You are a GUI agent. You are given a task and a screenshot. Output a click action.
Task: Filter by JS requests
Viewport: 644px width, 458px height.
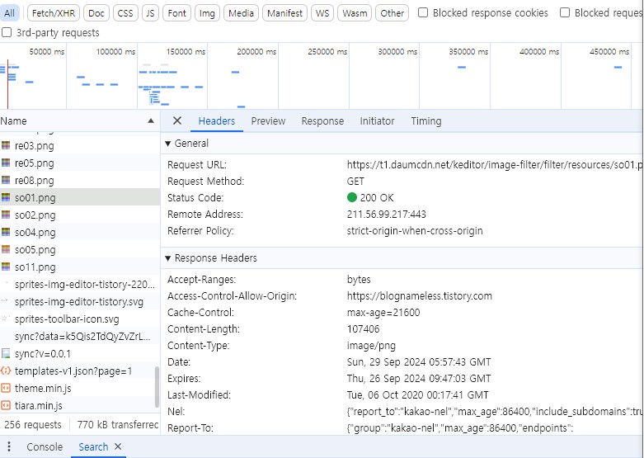pyautogui.click(x=150, y=13)
